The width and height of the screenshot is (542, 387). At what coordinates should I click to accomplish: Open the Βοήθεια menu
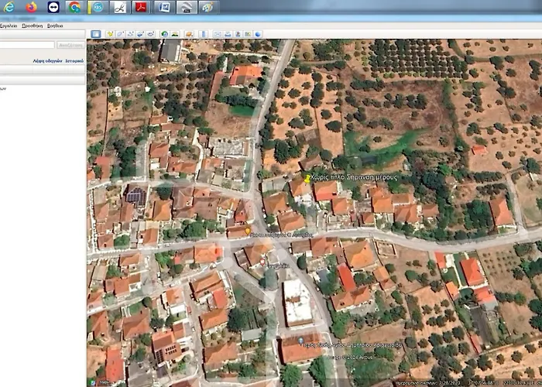pos(55,26)
